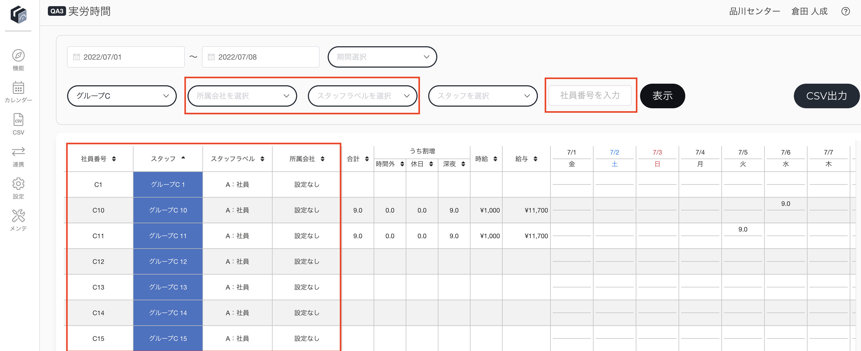Select staff cell グループC 14
The width and height of the screenshot is (861, 351).
[x=168, y=313]
